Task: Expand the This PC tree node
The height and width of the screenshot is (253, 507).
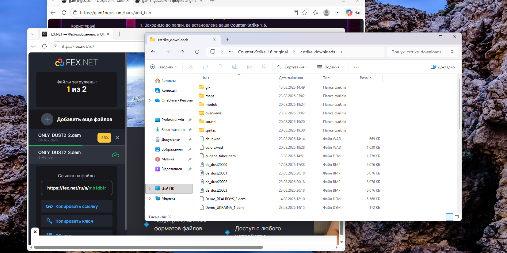Action: coord(150,189)
